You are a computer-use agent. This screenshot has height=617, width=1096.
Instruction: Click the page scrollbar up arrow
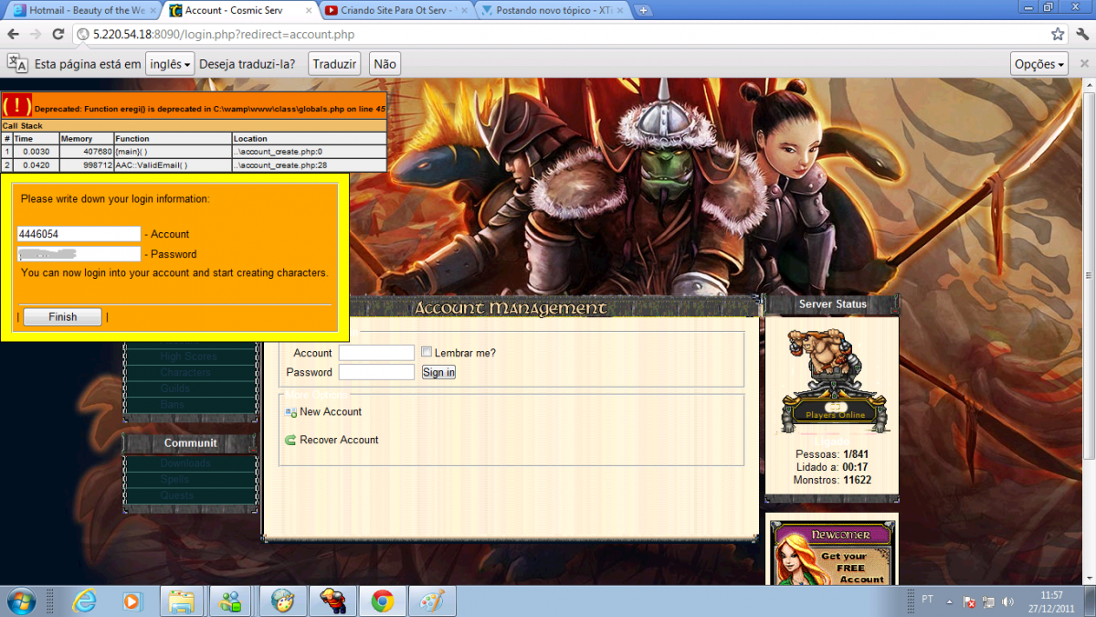[1089, 84]
